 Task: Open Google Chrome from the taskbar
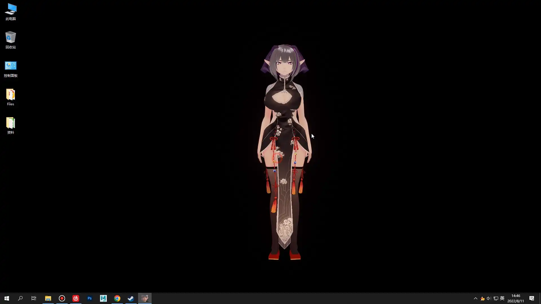click(117, 298)
